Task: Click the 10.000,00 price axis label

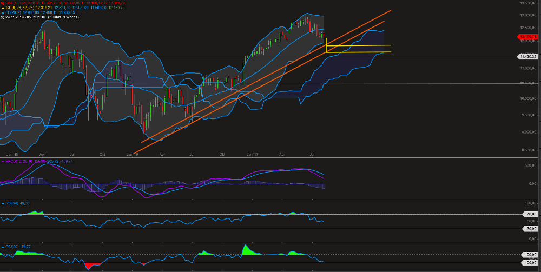Action: (x=528, y=99)
